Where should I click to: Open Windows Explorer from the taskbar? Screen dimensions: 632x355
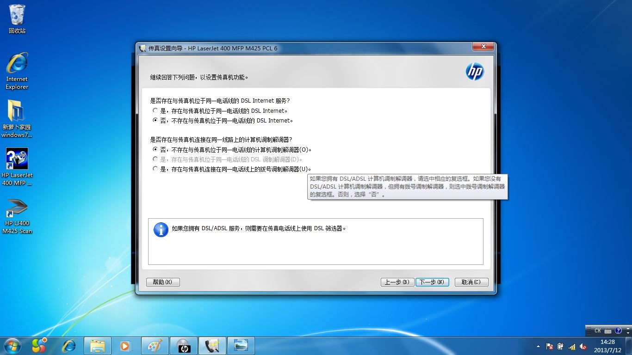click(x=97, y=346)
